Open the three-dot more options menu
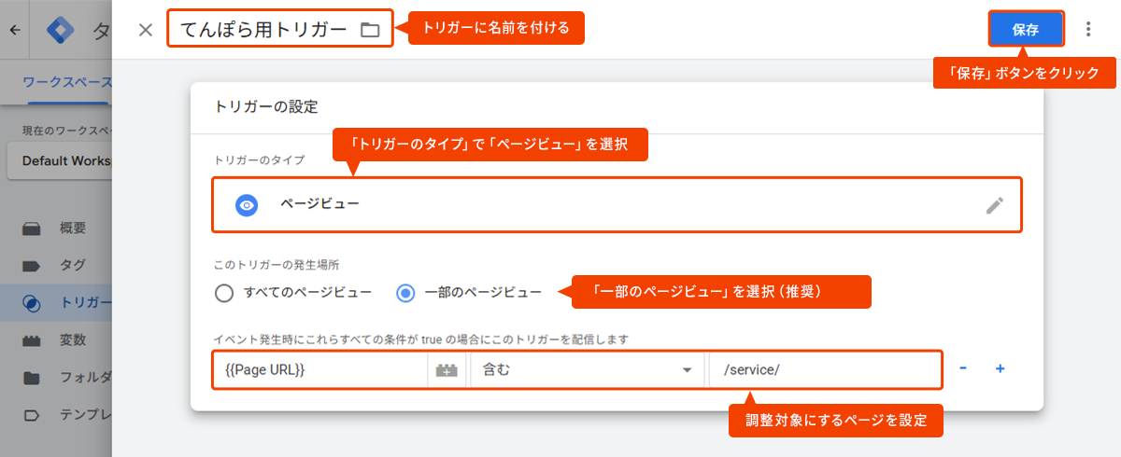1121x457 pixels. click(1087, 30)
